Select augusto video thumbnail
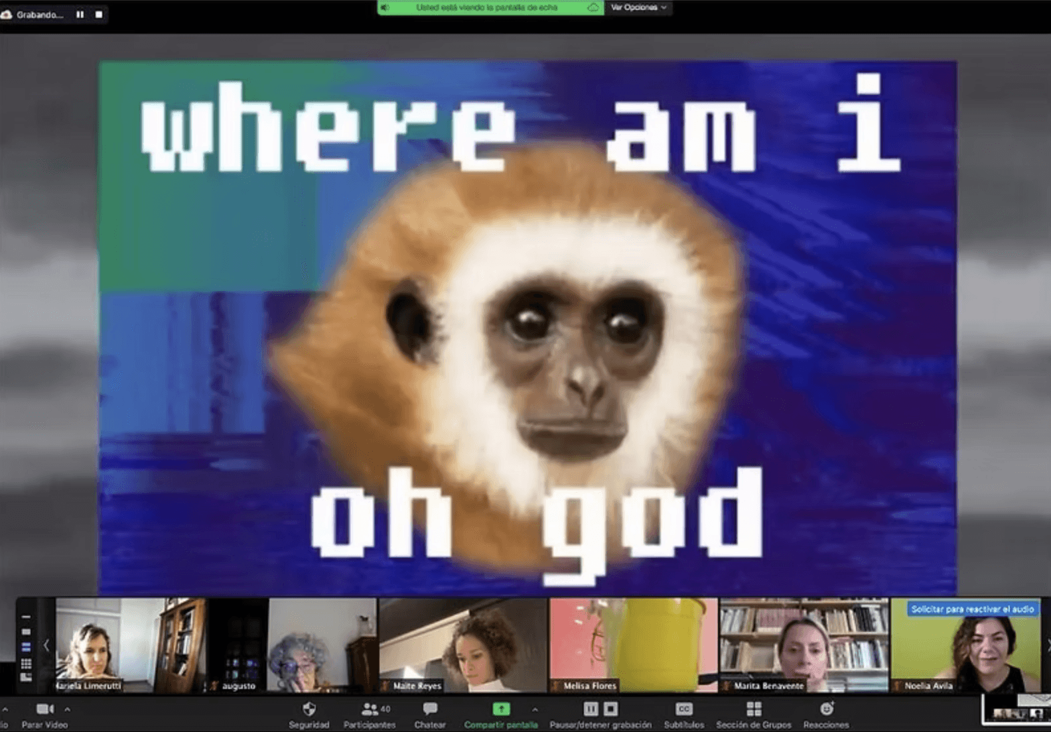Screen dimensions: 1051x732 (x=292, y=645)
